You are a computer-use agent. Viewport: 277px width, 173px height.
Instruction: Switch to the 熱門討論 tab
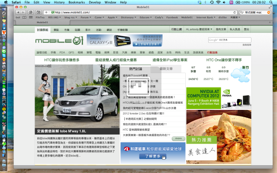pos(135,69)
